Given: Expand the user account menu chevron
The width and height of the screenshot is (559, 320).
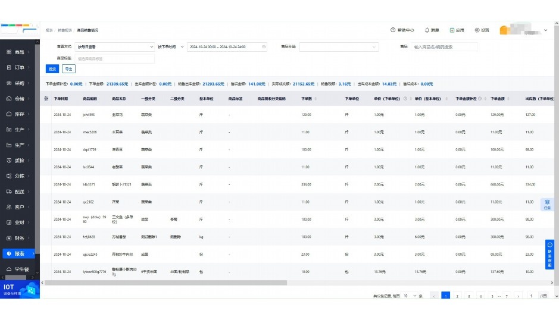Looking at the screenshot, I should coord(546,30).
